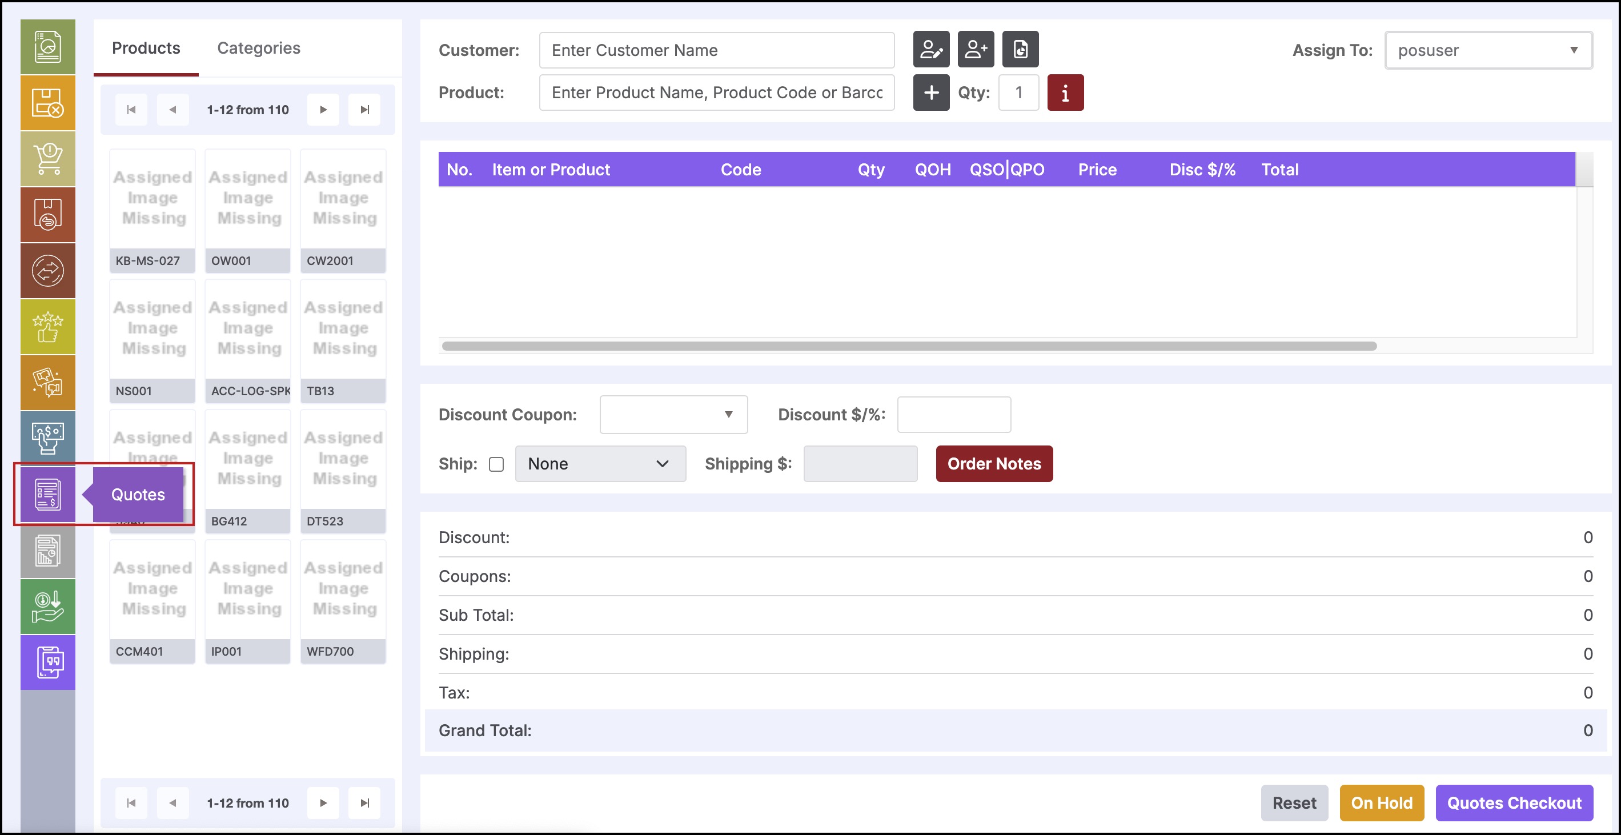The image size is (1621, 835).
Task: Select product tile DT523
Action: tap(343, 472)
